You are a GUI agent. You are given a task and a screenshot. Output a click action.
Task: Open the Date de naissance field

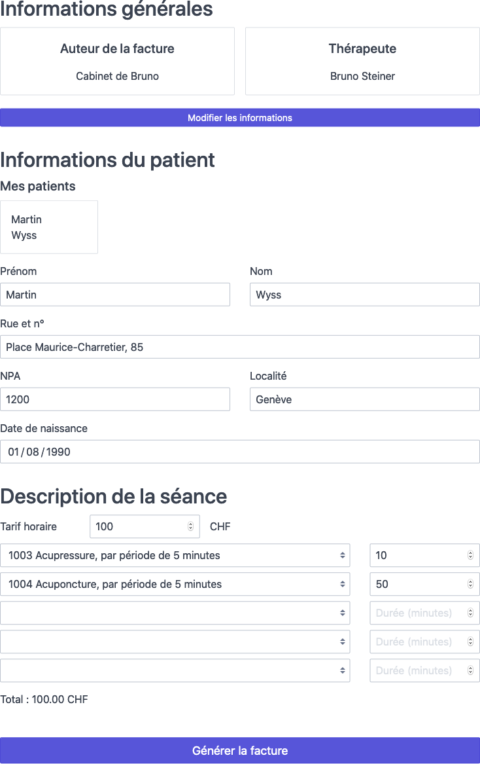(240, 452)
